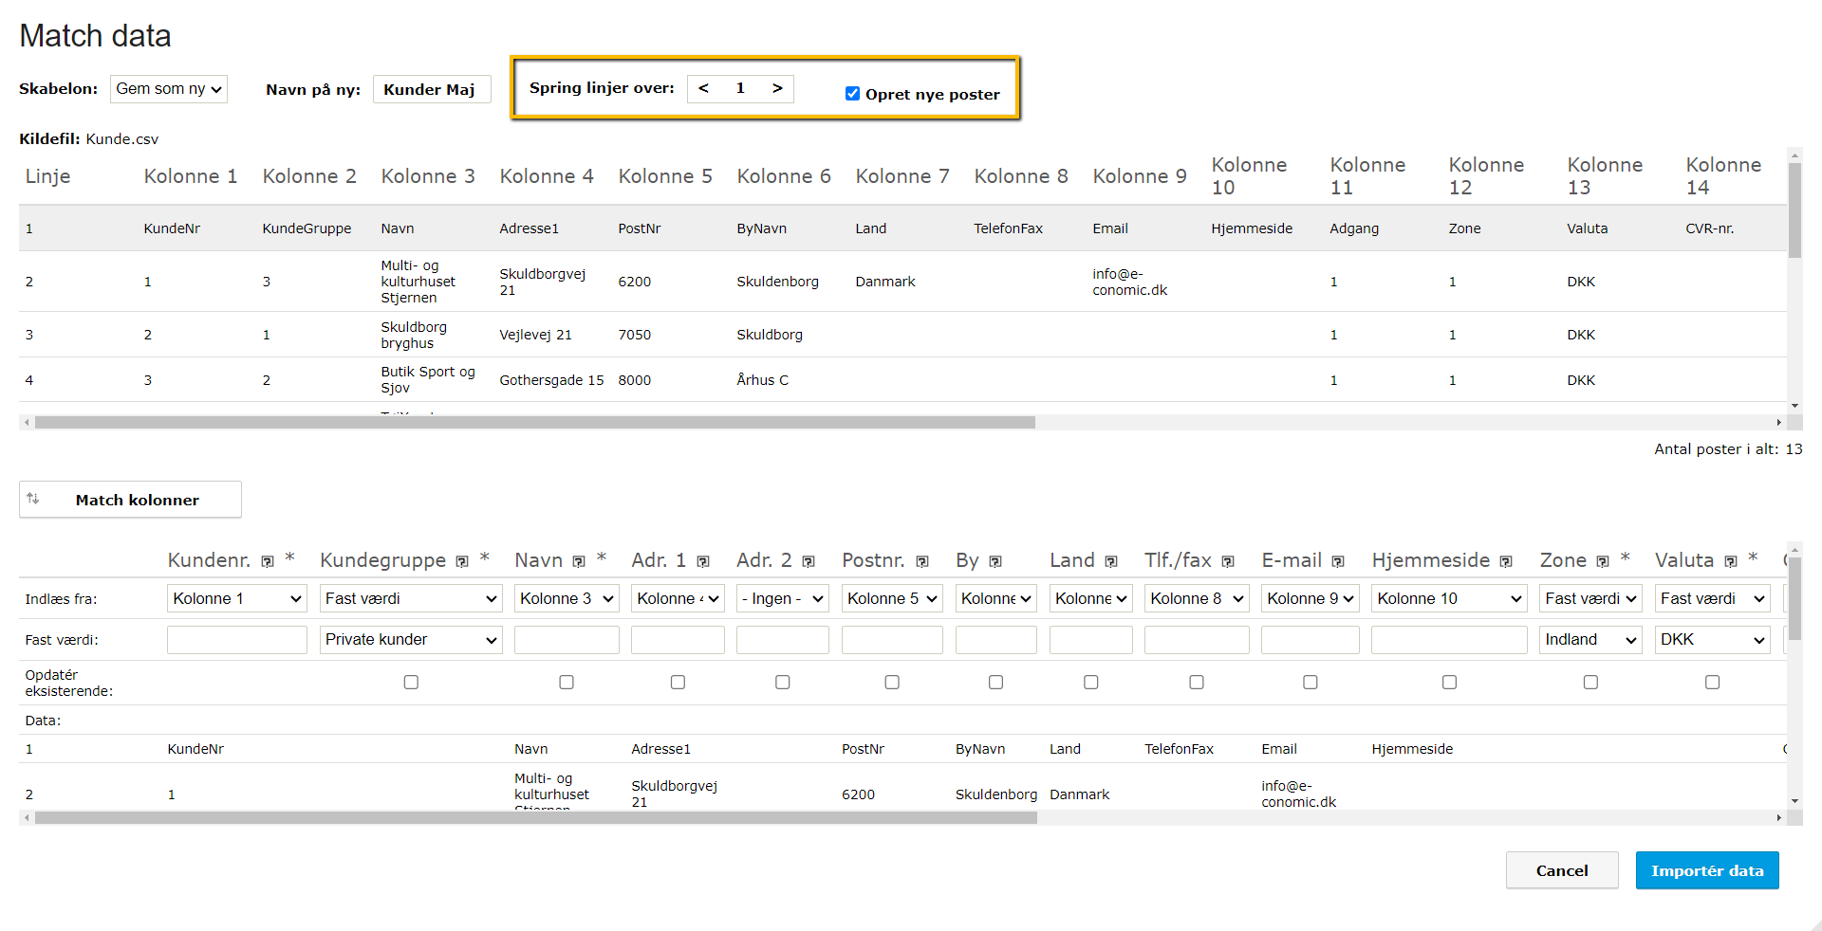Uncheck the Opret nye poster checkbox

coord(852,94)
